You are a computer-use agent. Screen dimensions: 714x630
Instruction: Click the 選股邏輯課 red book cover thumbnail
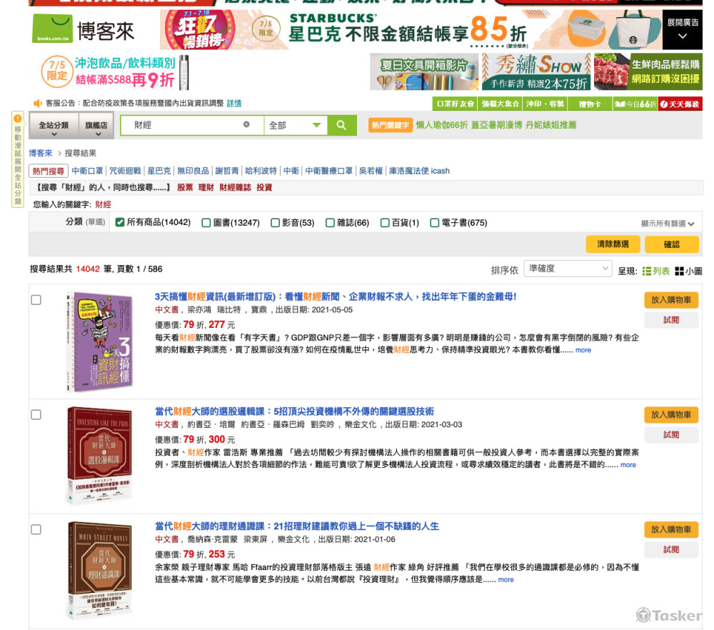(x=100, y=456)
